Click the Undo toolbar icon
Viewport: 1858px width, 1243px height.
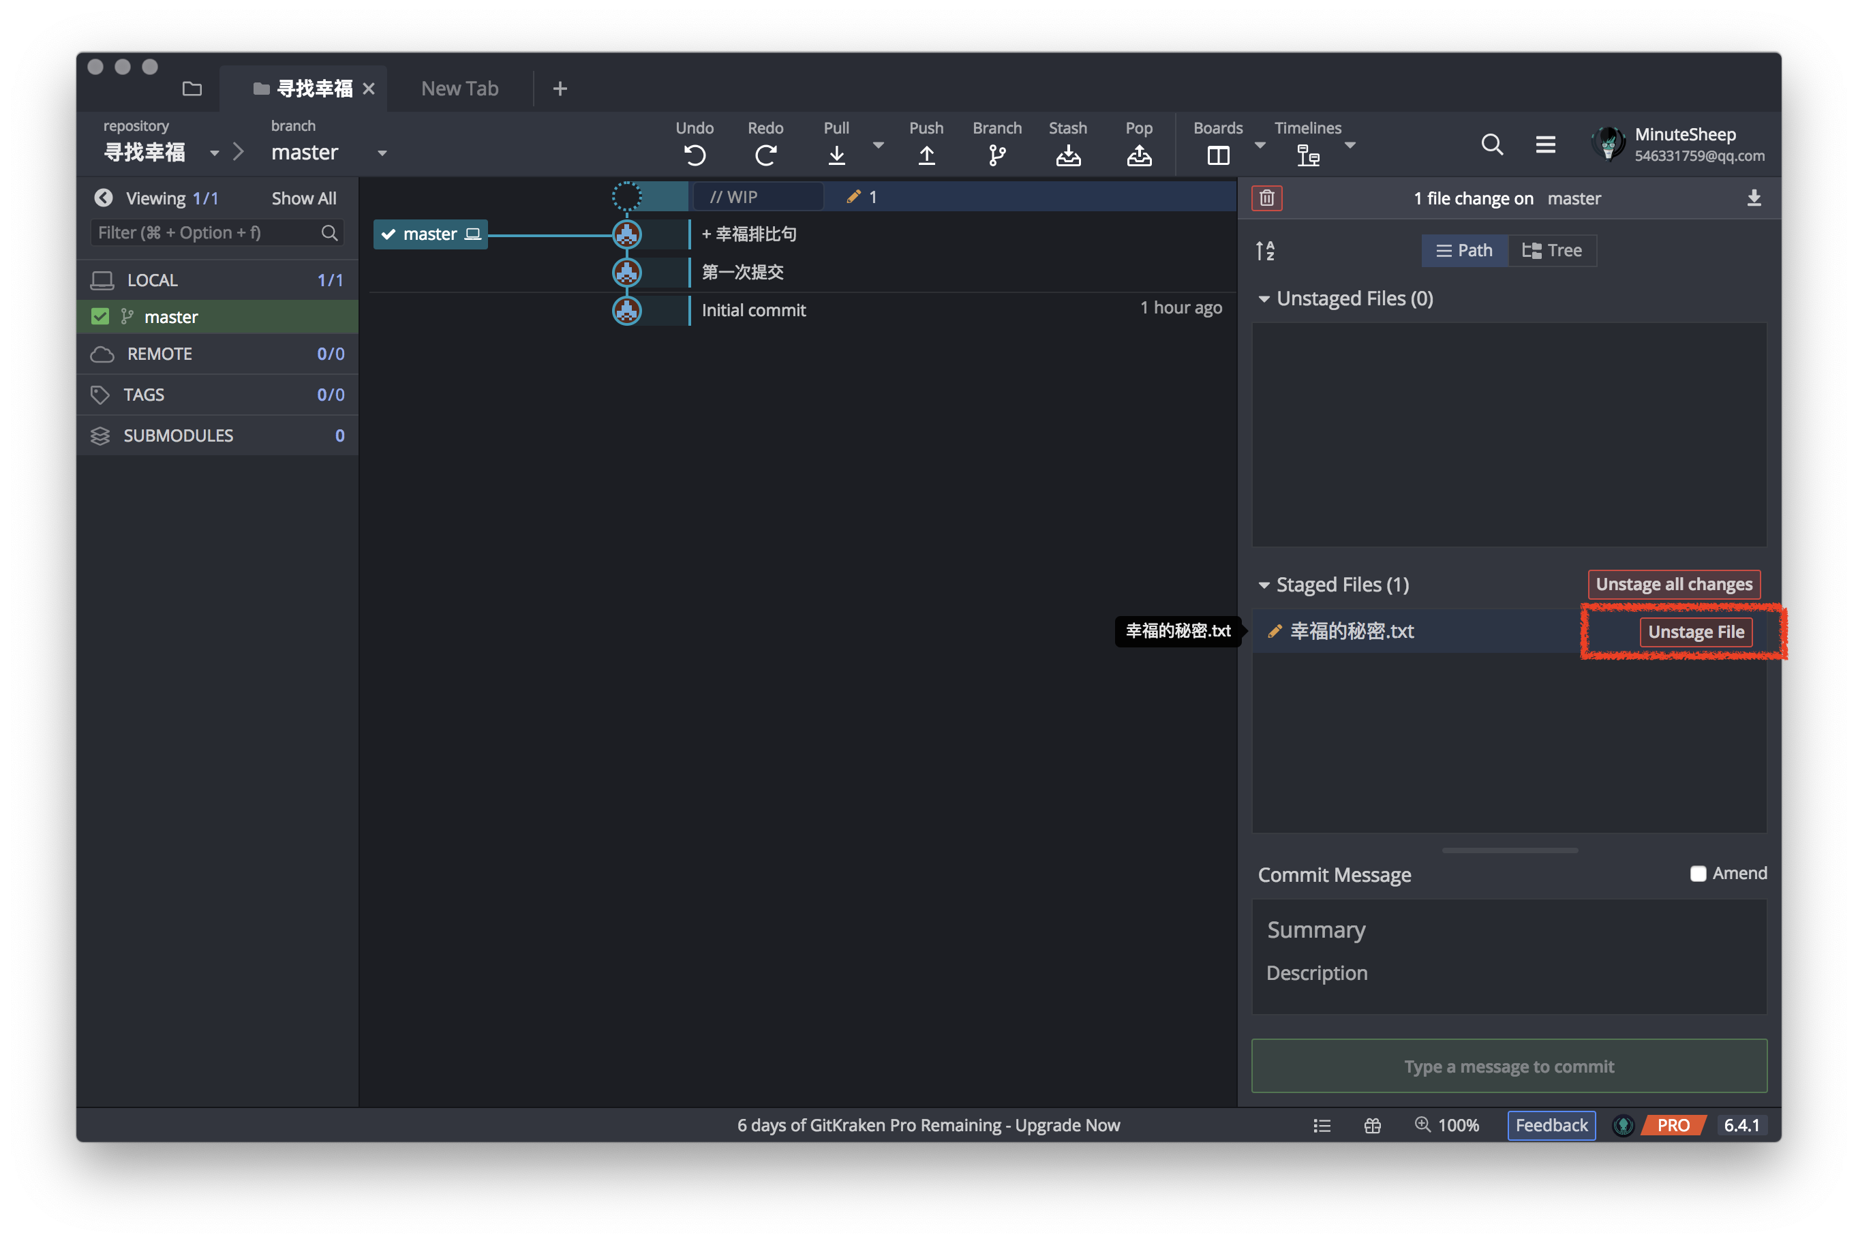(695, 155)
